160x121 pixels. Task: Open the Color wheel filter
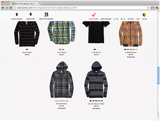(x=144, y=15)
